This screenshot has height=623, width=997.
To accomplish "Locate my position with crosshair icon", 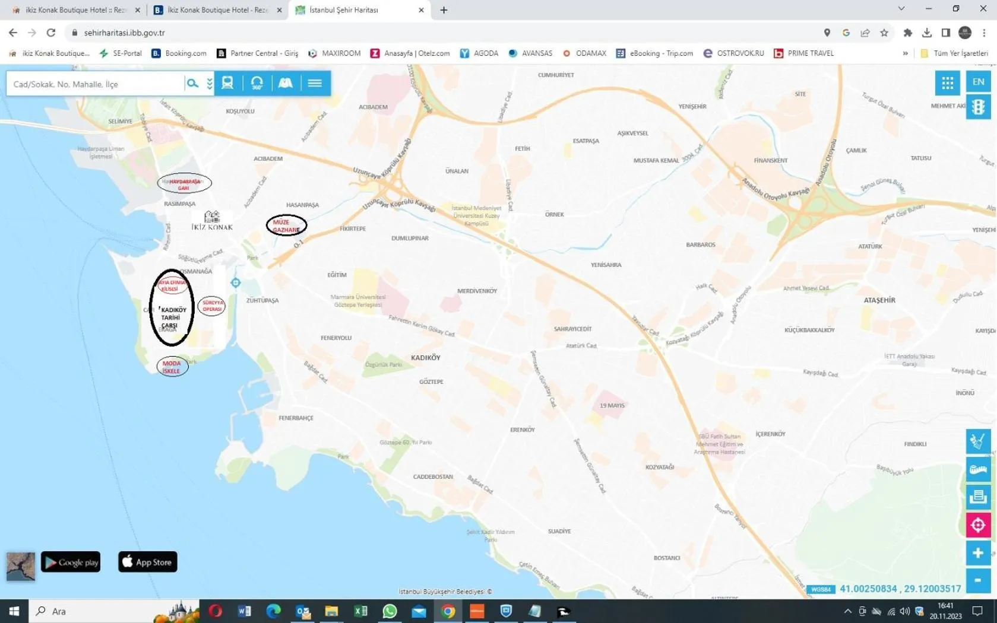I will click(x=979, y=525).
